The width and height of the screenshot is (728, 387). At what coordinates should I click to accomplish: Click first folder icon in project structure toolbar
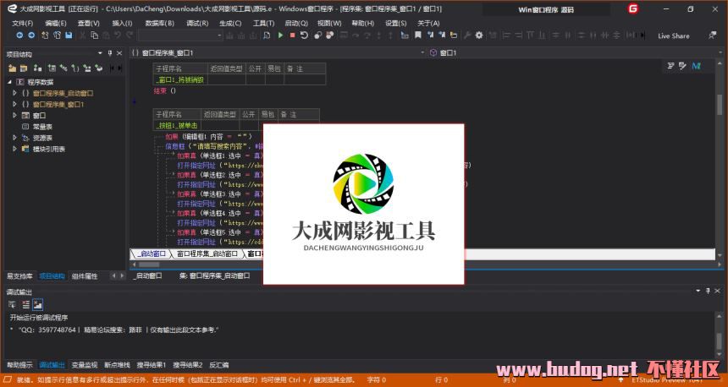click(12, 68)
